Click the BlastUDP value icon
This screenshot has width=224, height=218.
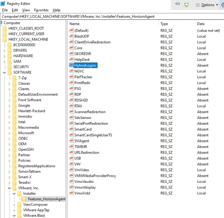tap(71, 36)
